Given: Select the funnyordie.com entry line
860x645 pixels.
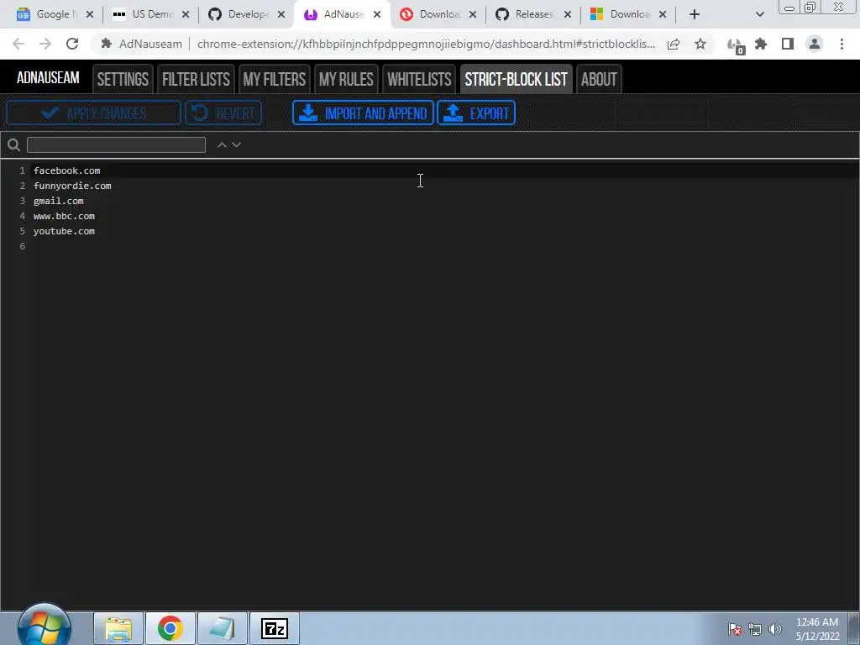Looking at the screenshot, I should [72, 186].
